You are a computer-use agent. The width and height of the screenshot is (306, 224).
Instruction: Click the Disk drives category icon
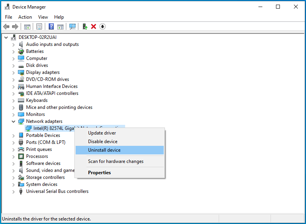point(21,66)
